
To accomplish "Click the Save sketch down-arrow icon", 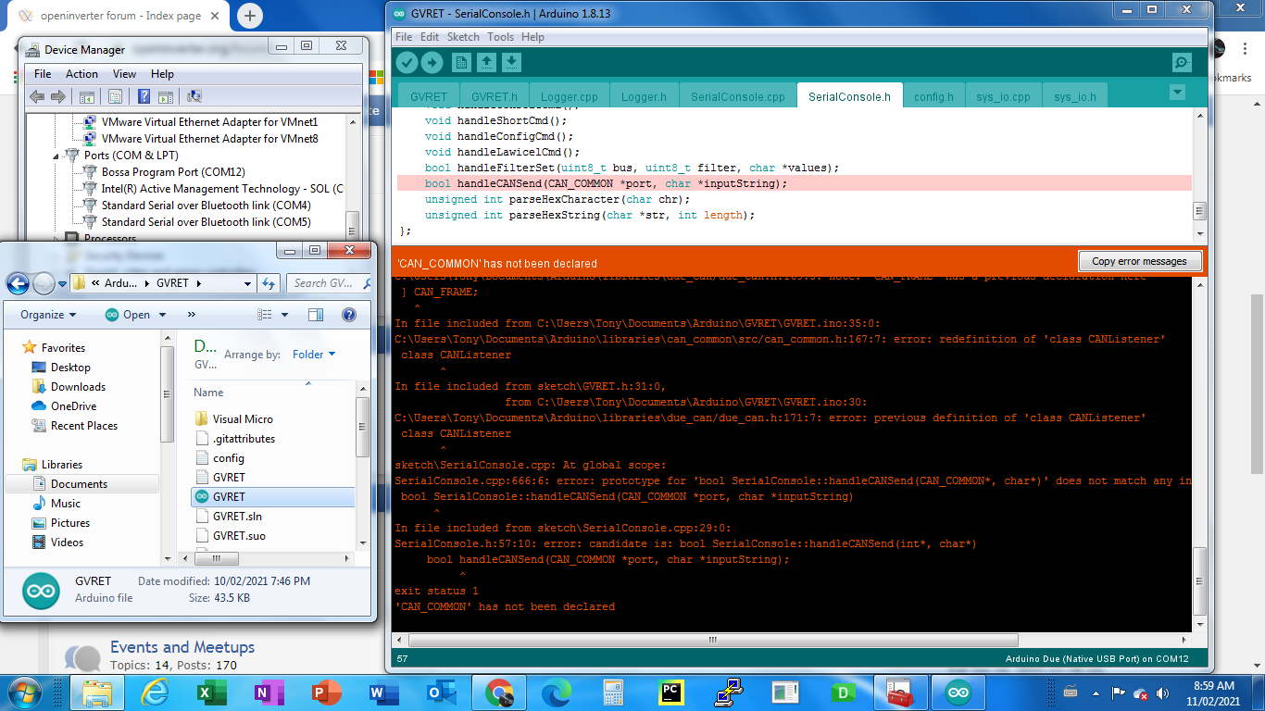I will point(511,62).
